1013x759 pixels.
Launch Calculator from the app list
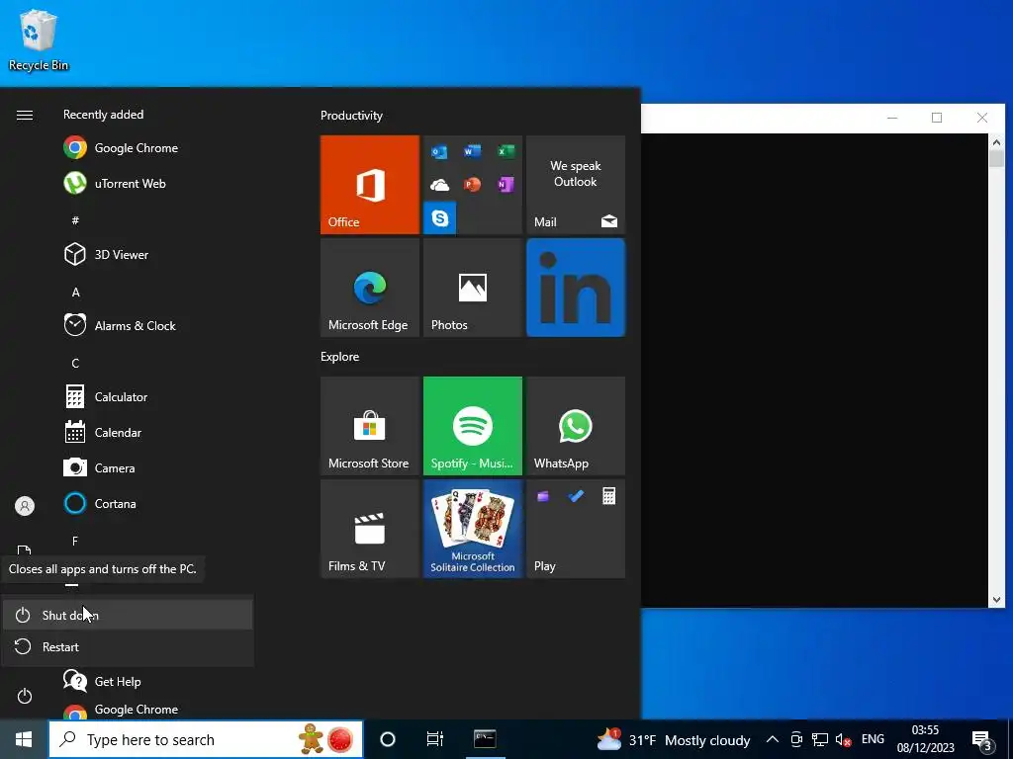106,396
